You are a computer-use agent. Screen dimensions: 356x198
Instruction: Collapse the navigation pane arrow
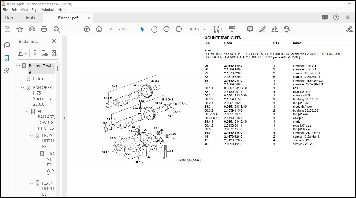(x=64, y=118)
